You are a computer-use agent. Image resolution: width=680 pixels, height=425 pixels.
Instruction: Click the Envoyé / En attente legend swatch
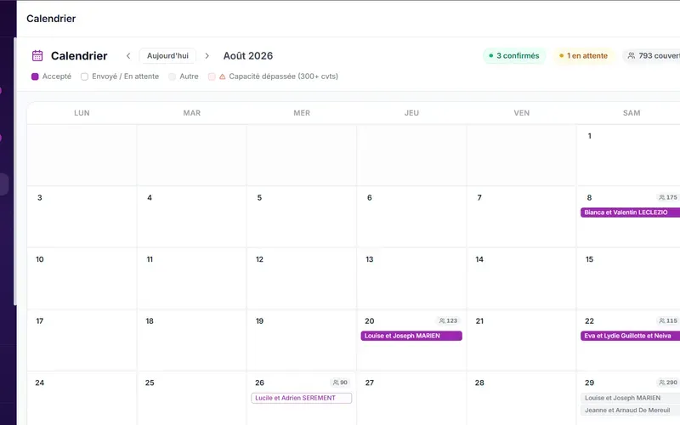84,76
